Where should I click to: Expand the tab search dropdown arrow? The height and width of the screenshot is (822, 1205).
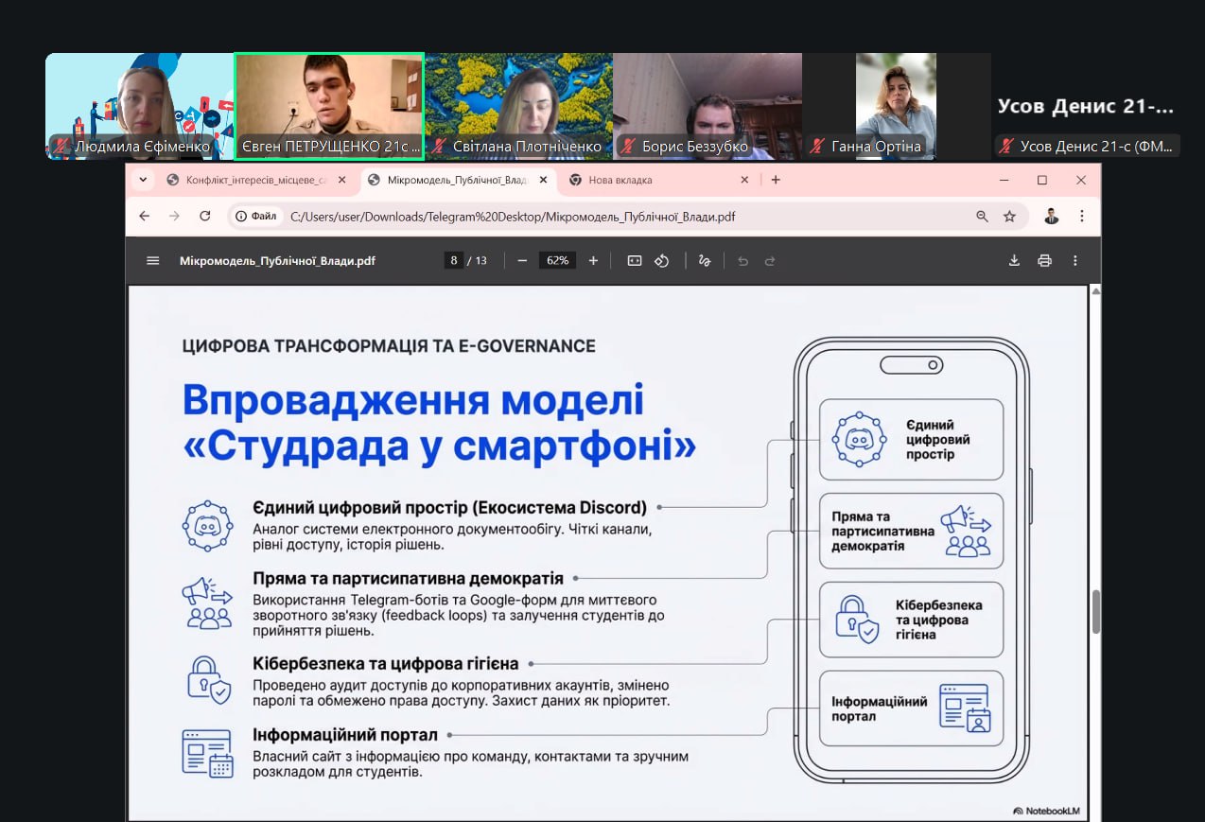click(143, 180)
